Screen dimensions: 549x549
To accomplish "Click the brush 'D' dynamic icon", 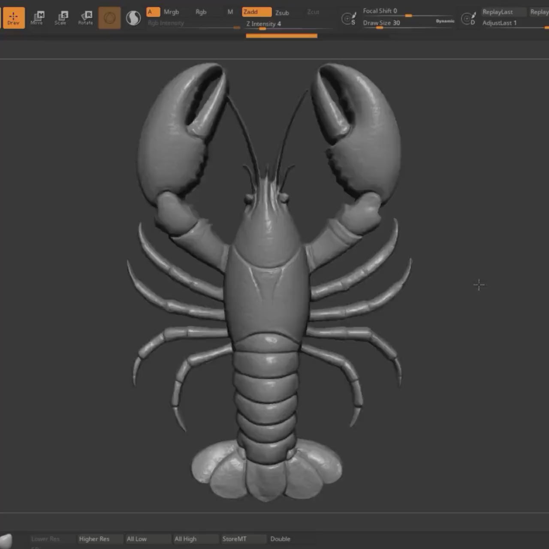I will (468, 18).
